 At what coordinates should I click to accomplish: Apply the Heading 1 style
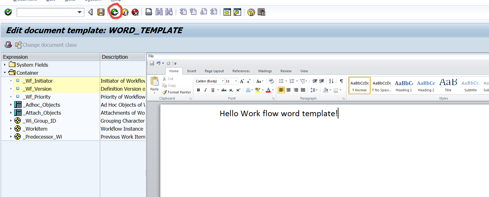coord(404,85)
